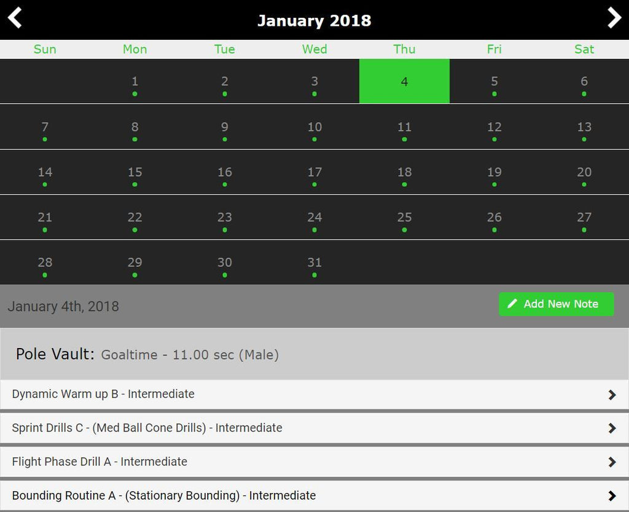Select January 13 on the calendar
Viewport: 629px width, 512px height.
pos(584,126)
